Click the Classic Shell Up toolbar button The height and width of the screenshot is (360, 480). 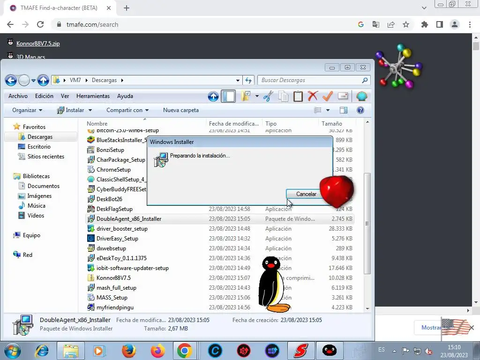point(213,97)
